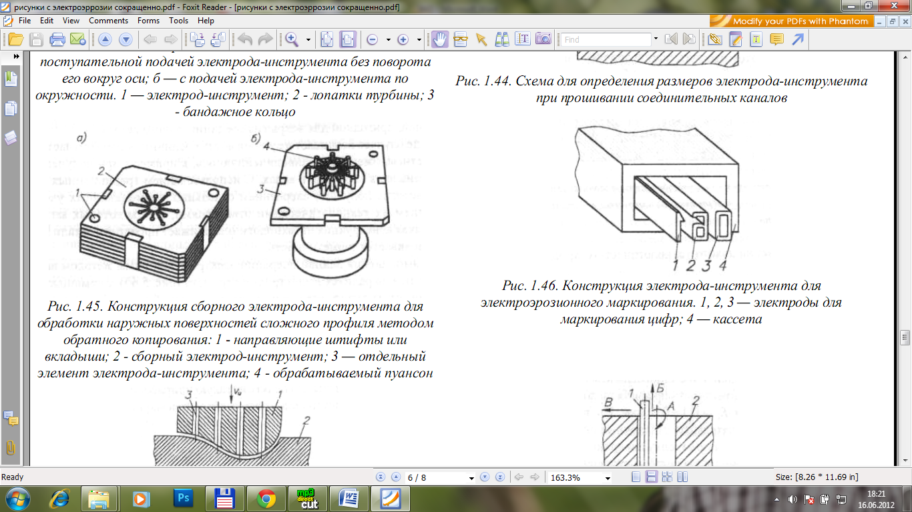
Task: Open the Forms menu
Action: (149, 21)
